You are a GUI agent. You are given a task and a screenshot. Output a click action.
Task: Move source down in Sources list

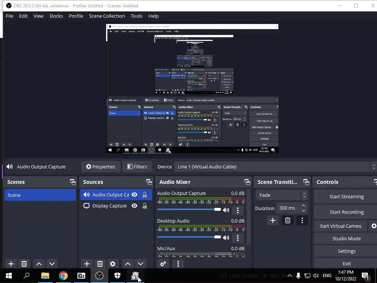(141, 264)
